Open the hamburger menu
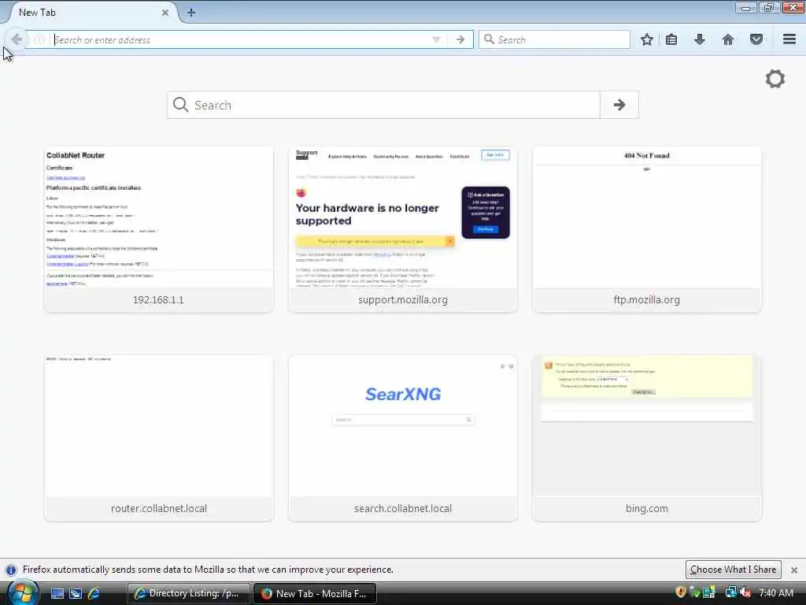 789,39
